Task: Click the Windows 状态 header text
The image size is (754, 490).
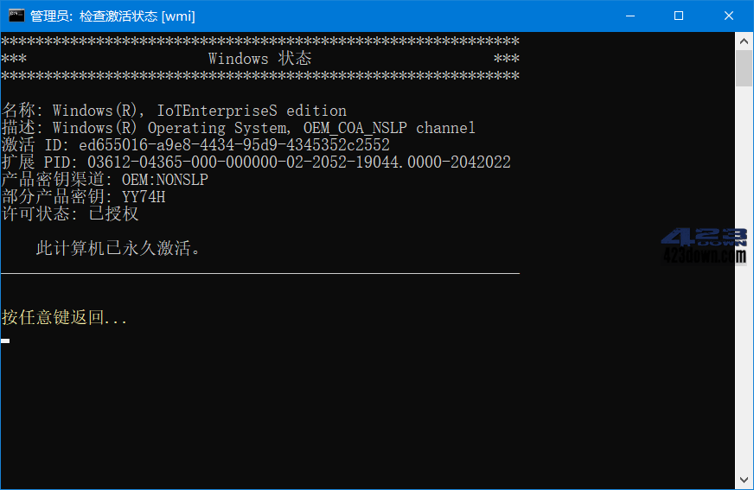Action: click(x=259, y=59)
